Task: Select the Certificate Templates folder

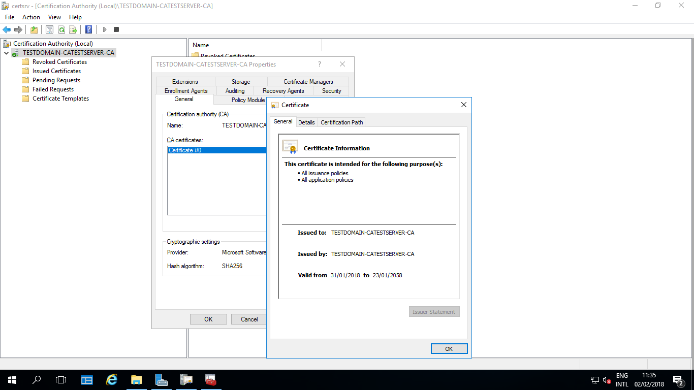Action: point(60,99)
